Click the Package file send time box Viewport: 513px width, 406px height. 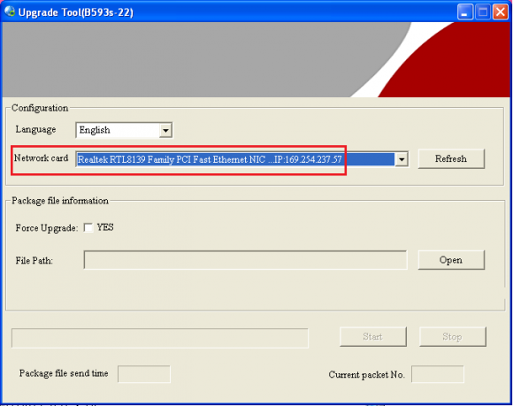click(x=144, y=374)
